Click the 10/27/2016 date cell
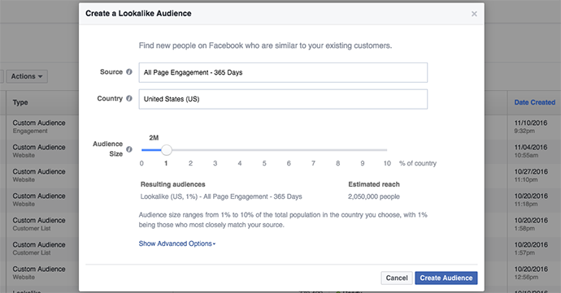Viewport: 561px width, 293px height. pyautogui.click(x=531, y=175)
